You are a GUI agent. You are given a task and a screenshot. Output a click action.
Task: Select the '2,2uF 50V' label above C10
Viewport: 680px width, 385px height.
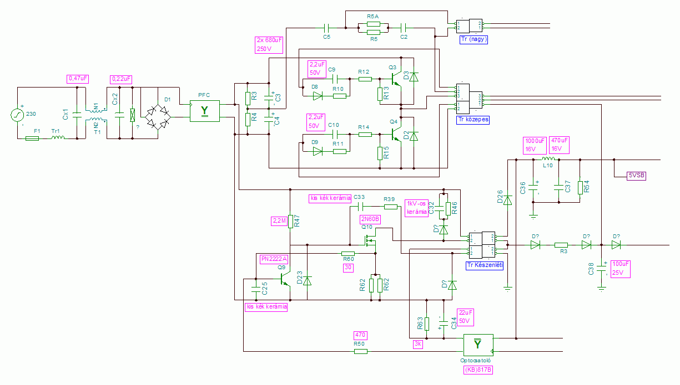315,122
